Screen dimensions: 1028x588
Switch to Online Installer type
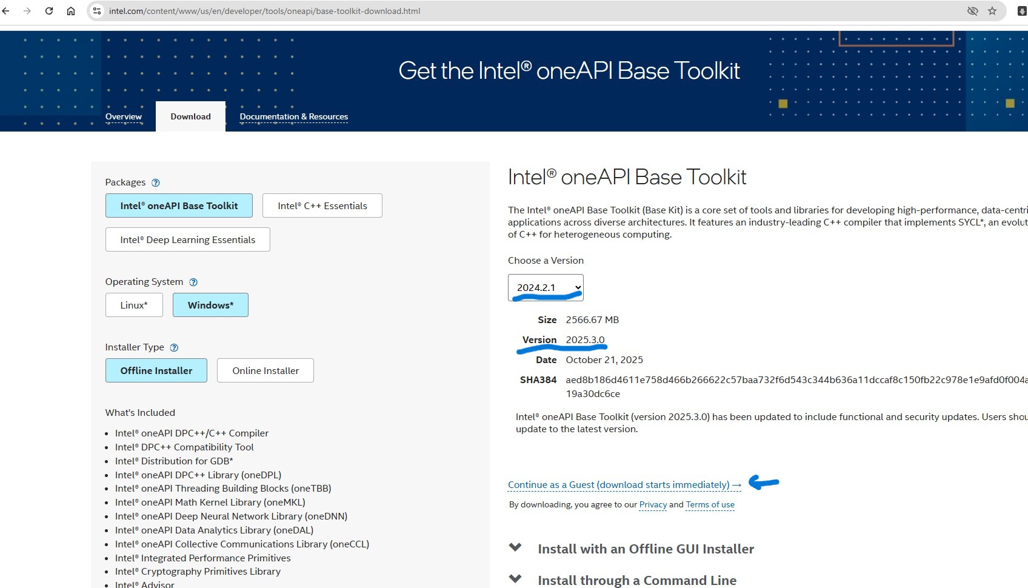coord(265,370)
